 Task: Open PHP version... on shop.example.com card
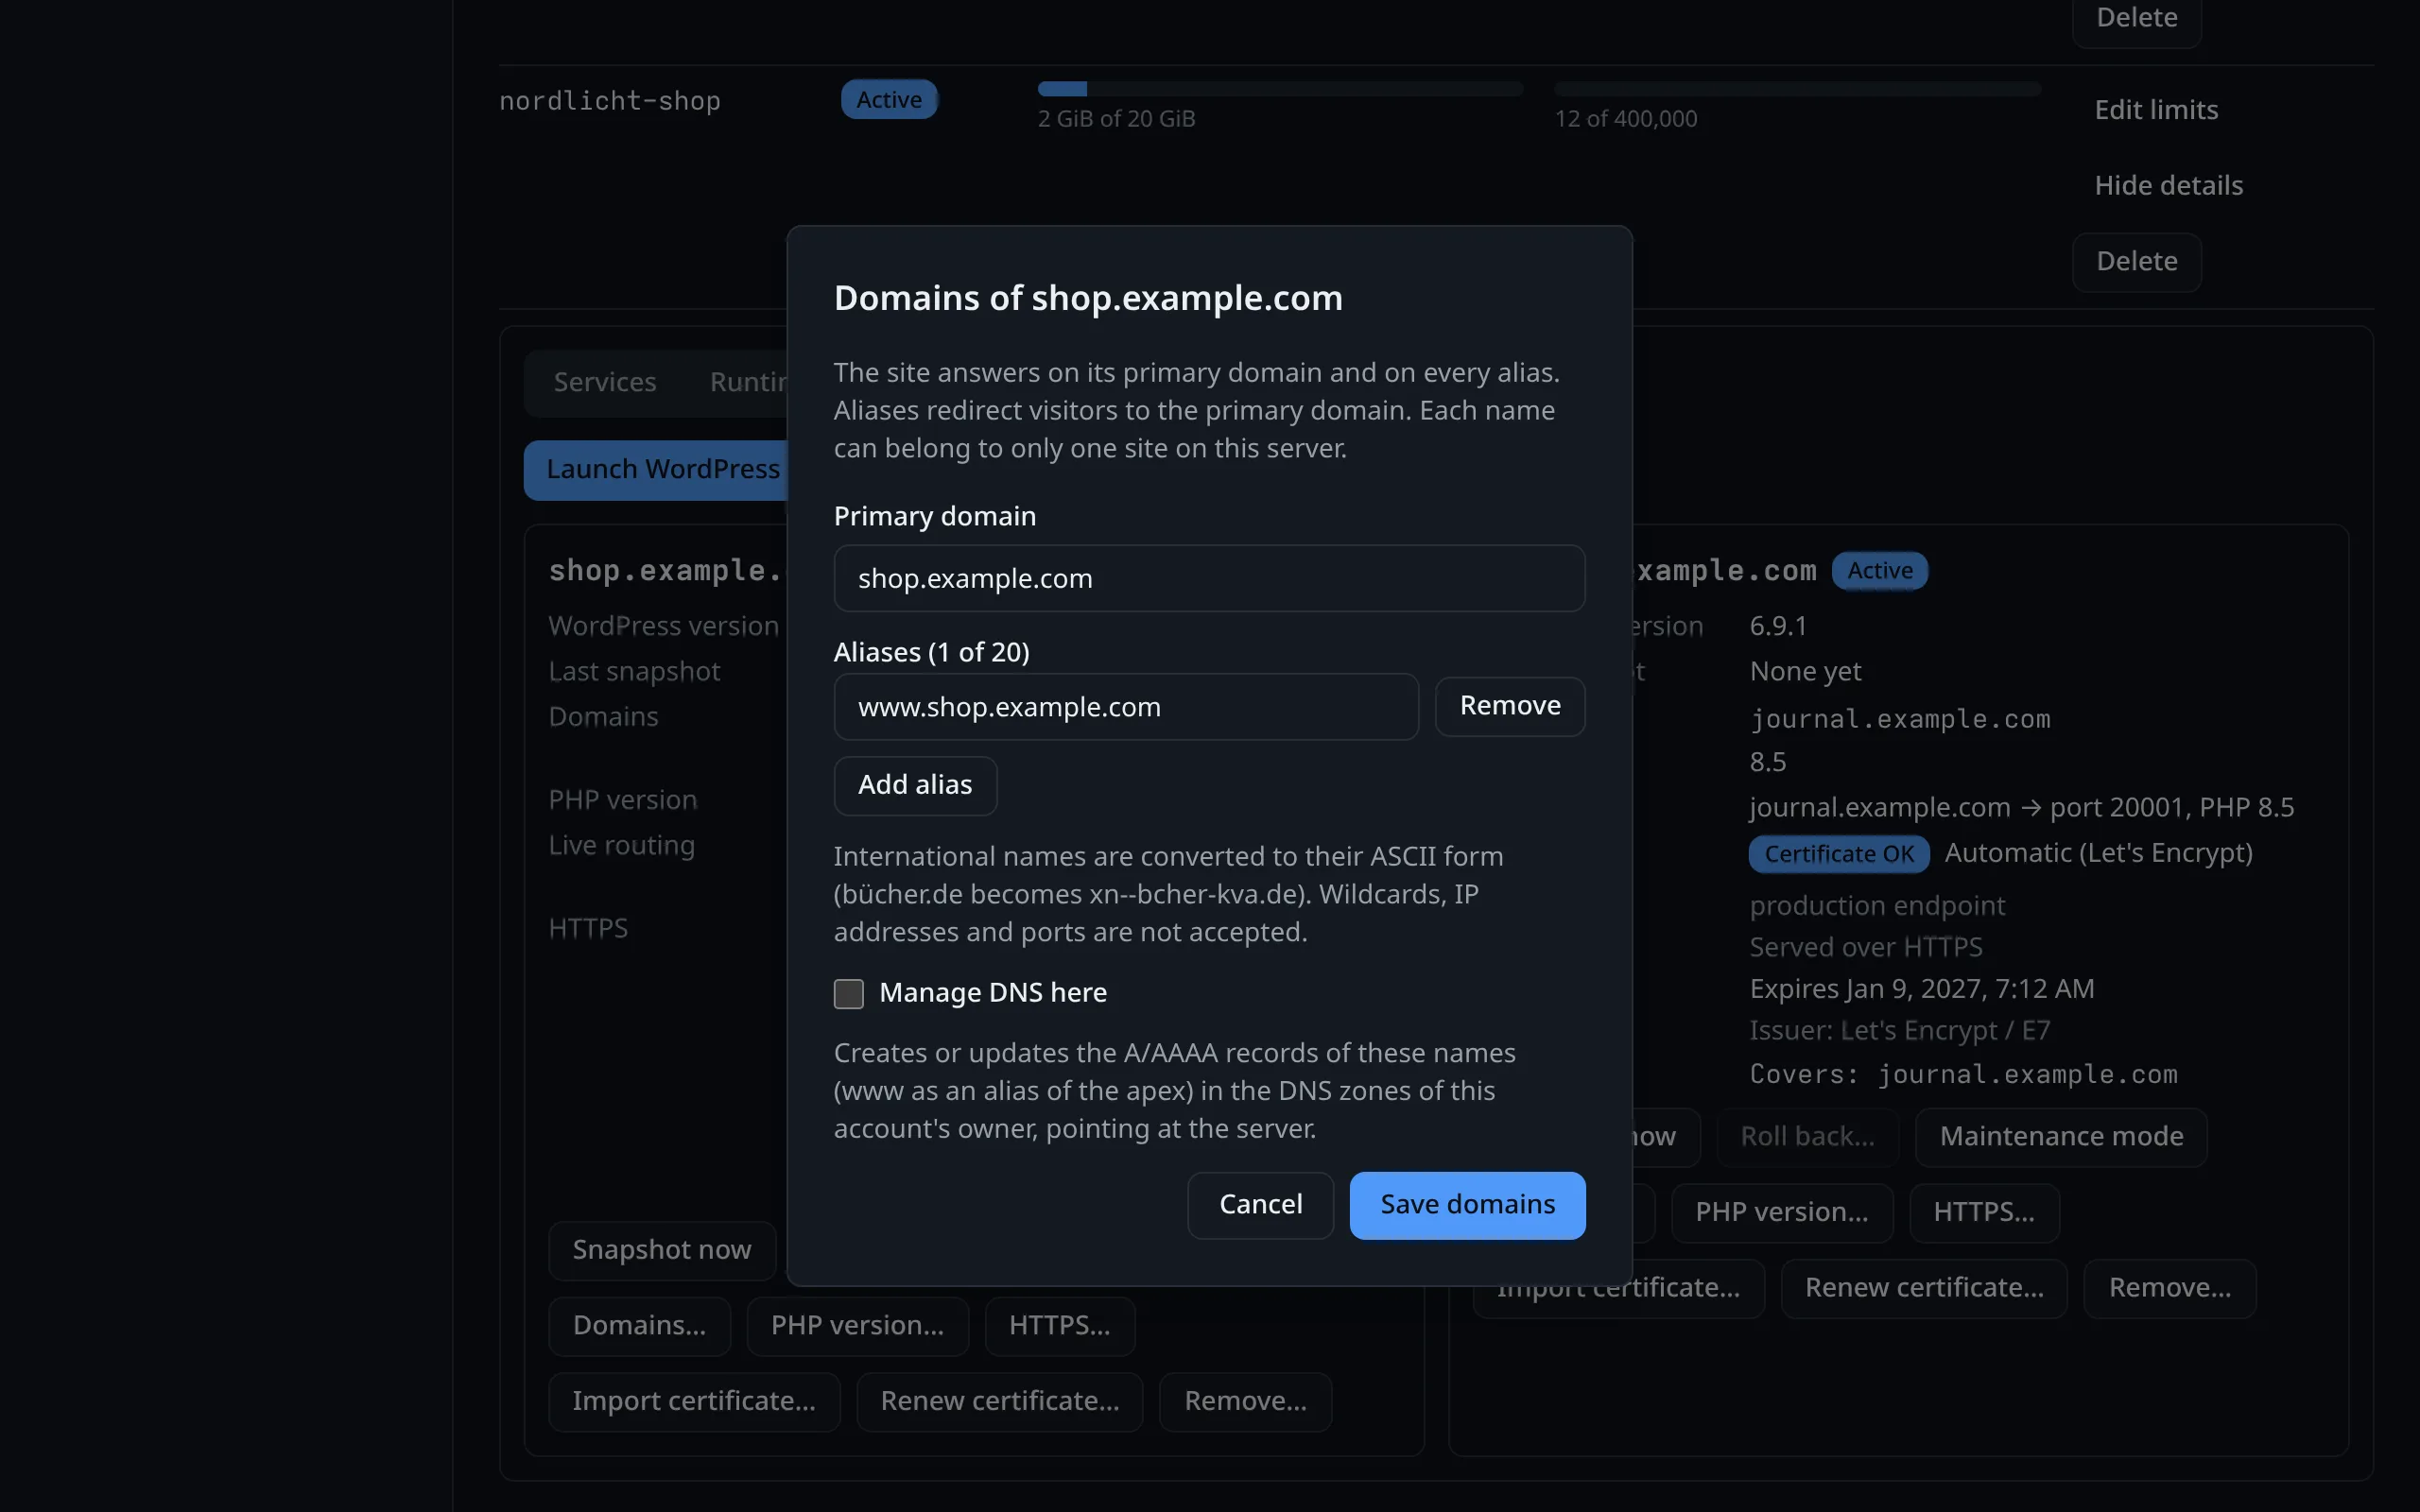pyautogui.click(x=857, y=1326)
